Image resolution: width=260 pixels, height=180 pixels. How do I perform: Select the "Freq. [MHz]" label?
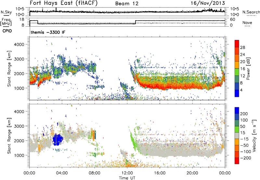click(6, 22)
